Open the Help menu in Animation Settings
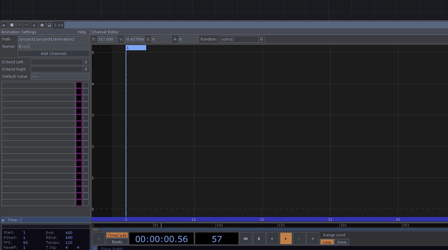Image resolution: width=448 pixels, height=250 pixels. tap(82, 32)
